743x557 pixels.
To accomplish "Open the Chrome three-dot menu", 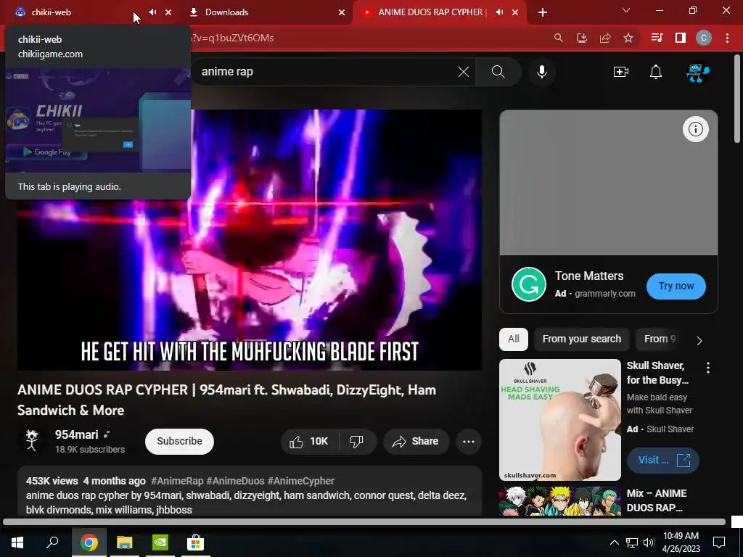I will [727, 38].
